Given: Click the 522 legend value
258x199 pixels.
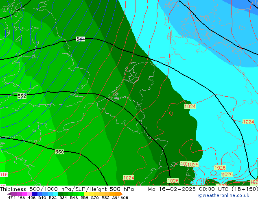Looking at the screenshot, I should pos(52,197).
